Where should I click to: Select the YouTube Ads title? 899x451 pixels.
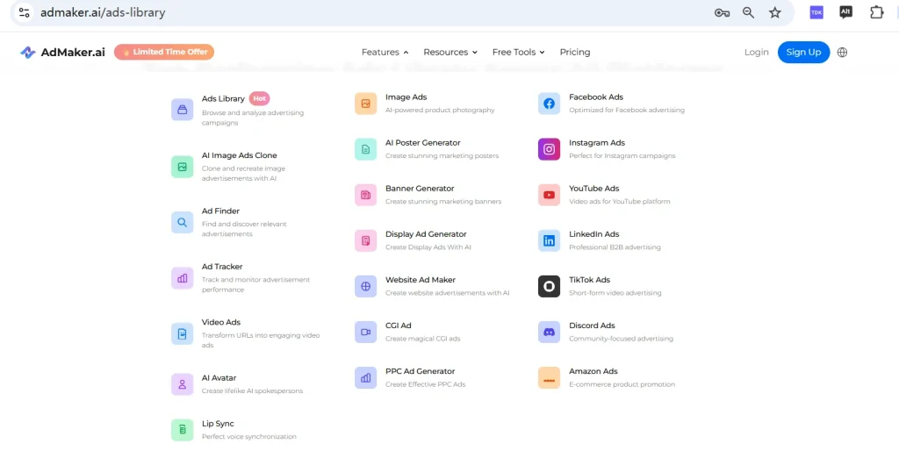point(594,188)
